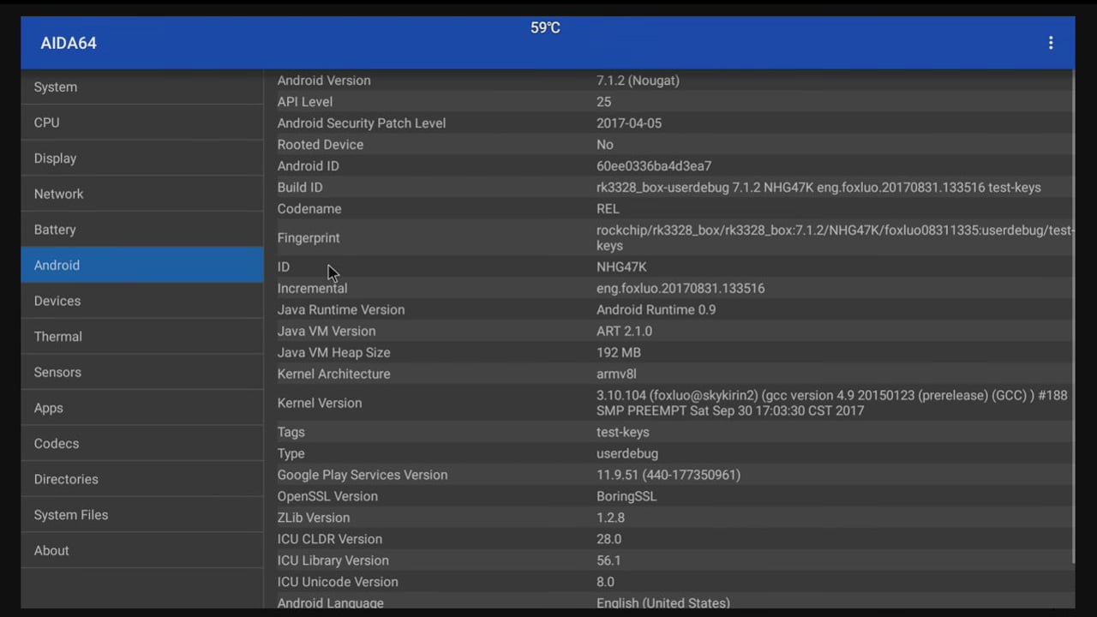1097x617 pixels.
Task: Select System in the sidebar
Action: click(55, 87)
